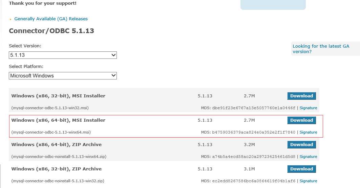Select MD5 hash dbe91f23e6767a13e5057760e1a0446f
This screenshot has width=360, height=188.
pos(254,108)
